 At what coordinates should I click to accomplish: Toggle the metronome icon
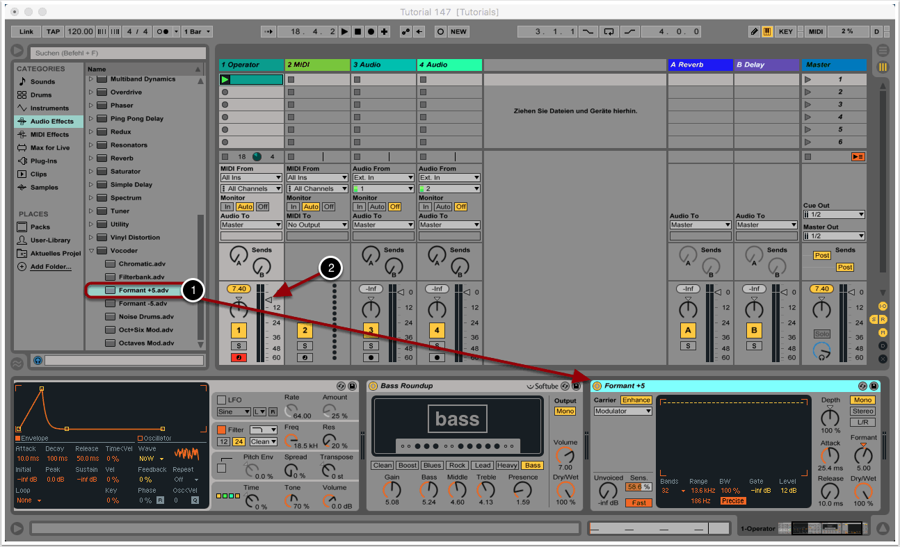coord(163,32)
